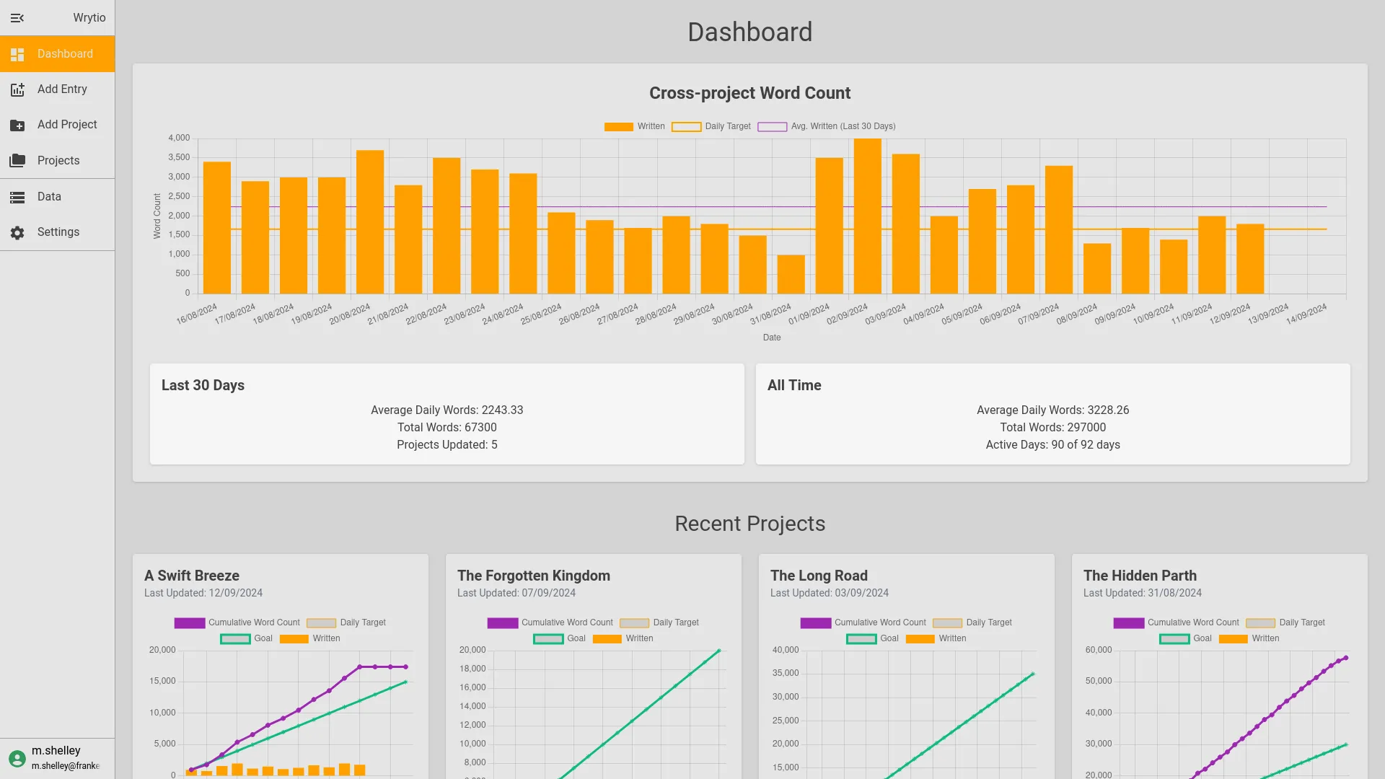This screenshot has width=1385, height=779.
Task: Click the Add Project folder-plus icon
Action: click(17, 124)
